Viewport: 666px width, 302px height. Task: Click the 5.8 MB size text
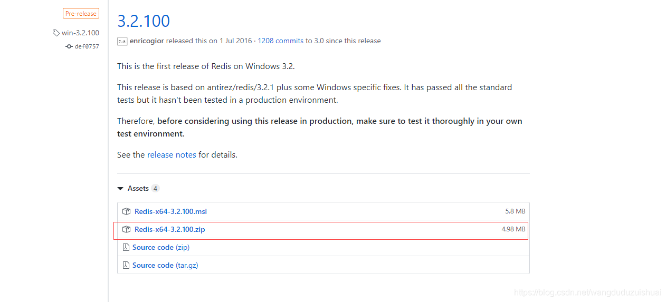515,211
